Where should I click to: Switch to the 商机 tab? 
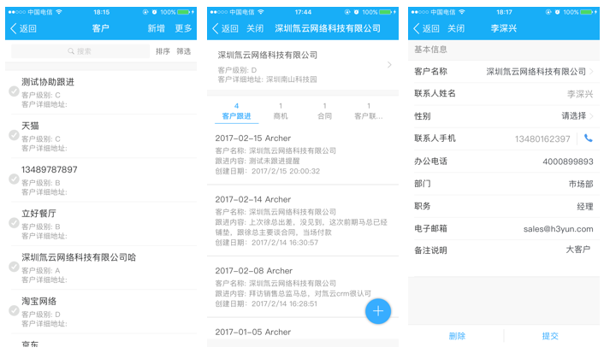coord(281,111)
